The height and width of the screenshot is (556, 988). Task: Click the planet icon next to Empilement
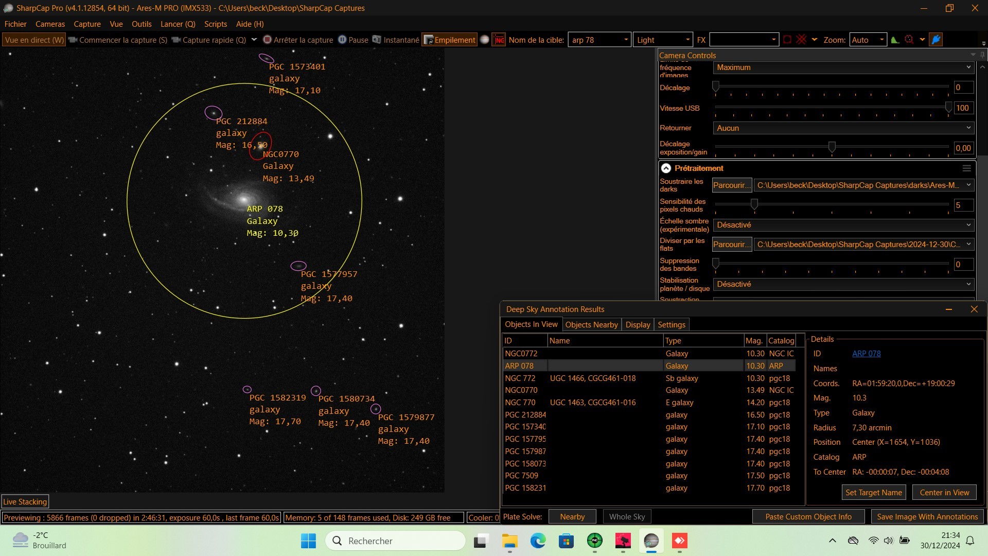click(x=484, y=40)
